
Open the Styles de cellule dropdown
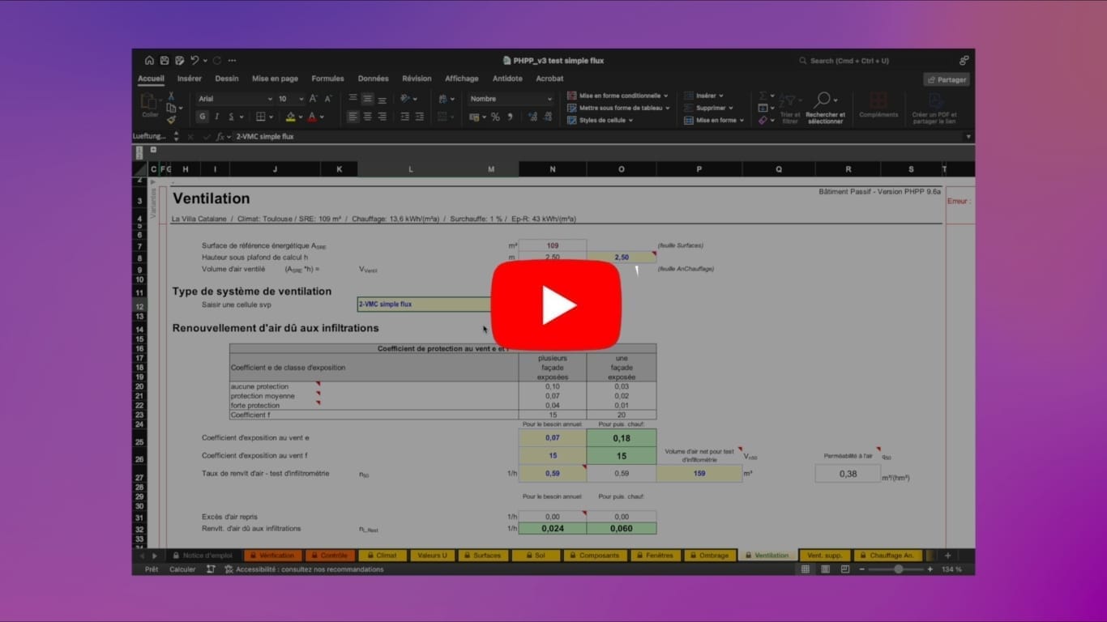(601, 120)
